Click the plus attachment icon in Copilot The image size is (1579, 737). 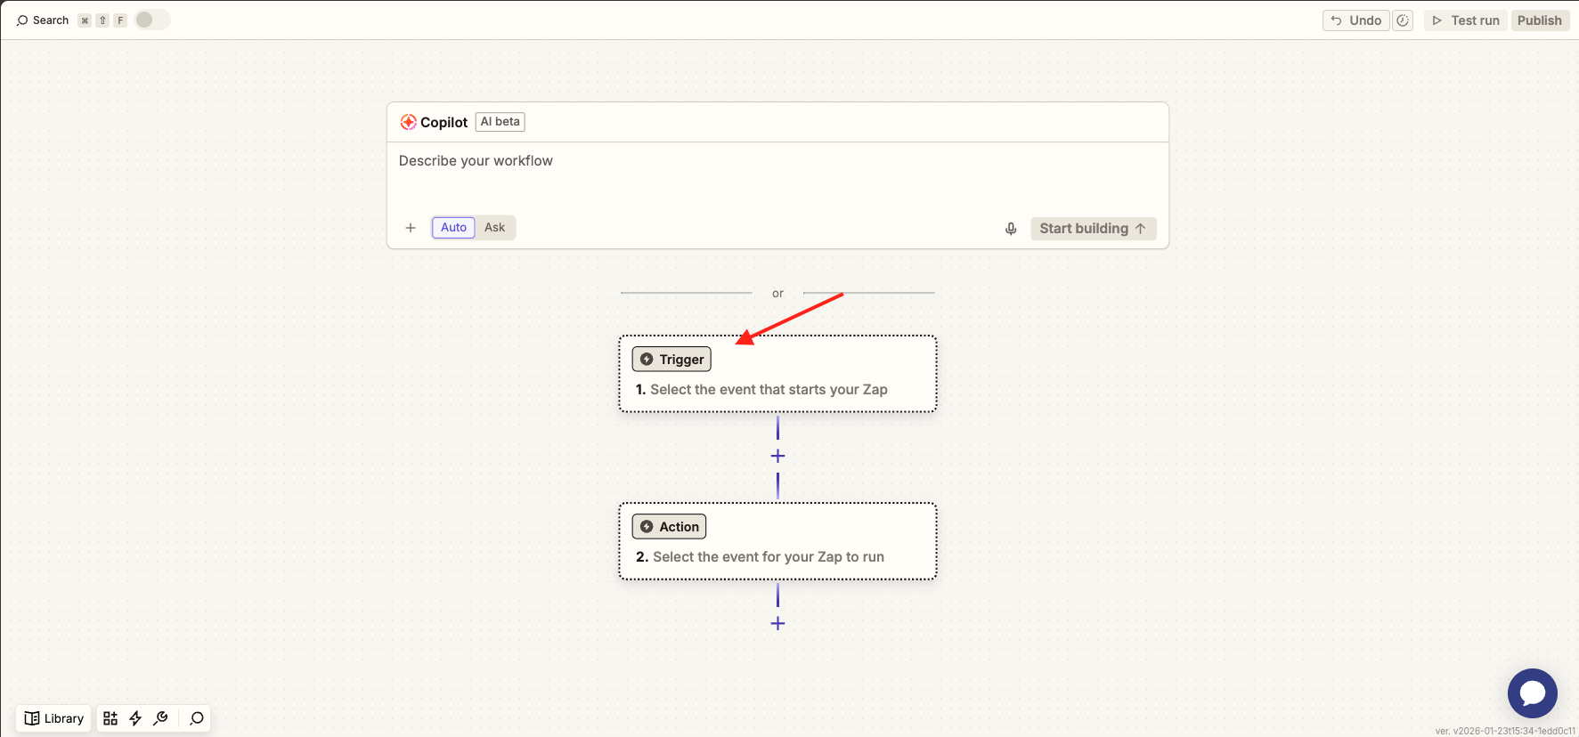[411, 228]
